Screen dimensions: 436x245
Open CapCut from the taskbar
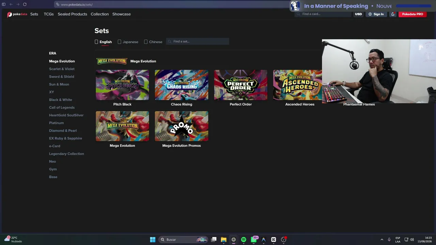274,240
